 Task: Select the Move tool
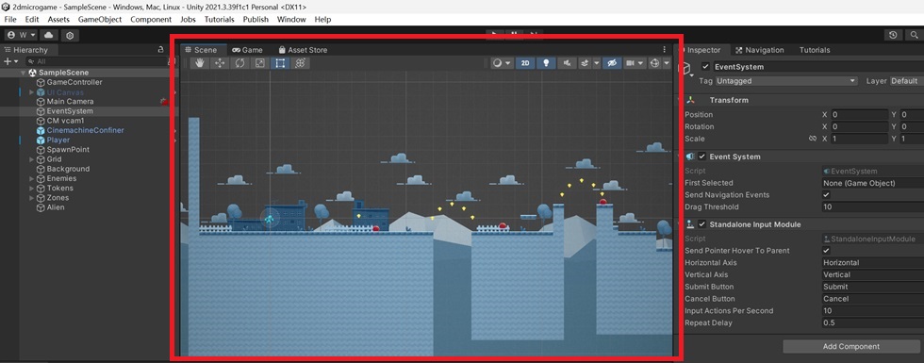pos(220,63)
